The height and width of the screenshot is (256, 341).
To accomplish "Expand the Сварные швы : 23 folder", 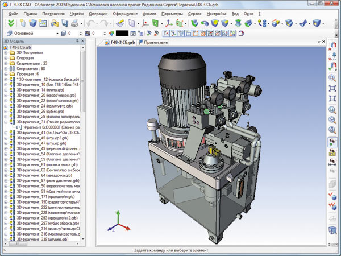I will tap(6, 63).
